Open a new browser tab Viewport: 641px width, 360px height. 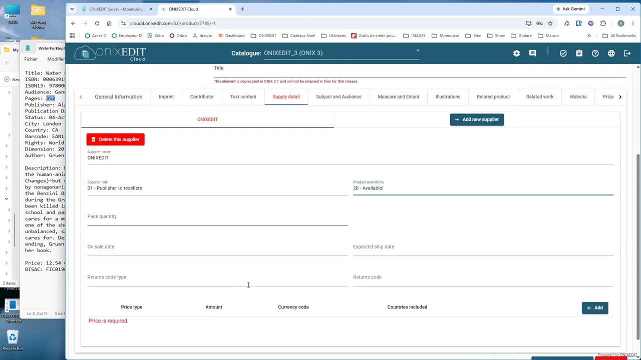click(242, 9)
